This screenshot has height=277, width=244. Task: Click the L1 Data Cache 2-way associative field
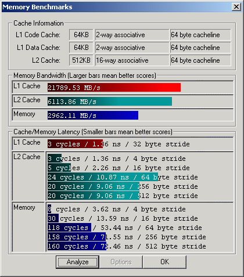(132, 48)
